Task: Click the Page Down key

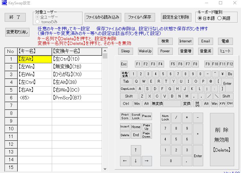Action: 147,135
